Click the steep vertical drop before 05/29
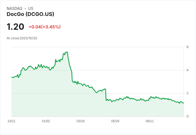Image resolution: width=196 pixels, height=135 pixels. coord(106,94)
